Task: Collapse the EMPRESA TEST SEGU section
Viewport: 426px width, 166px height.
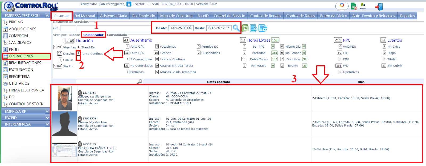Action: (x=47, y=16)
